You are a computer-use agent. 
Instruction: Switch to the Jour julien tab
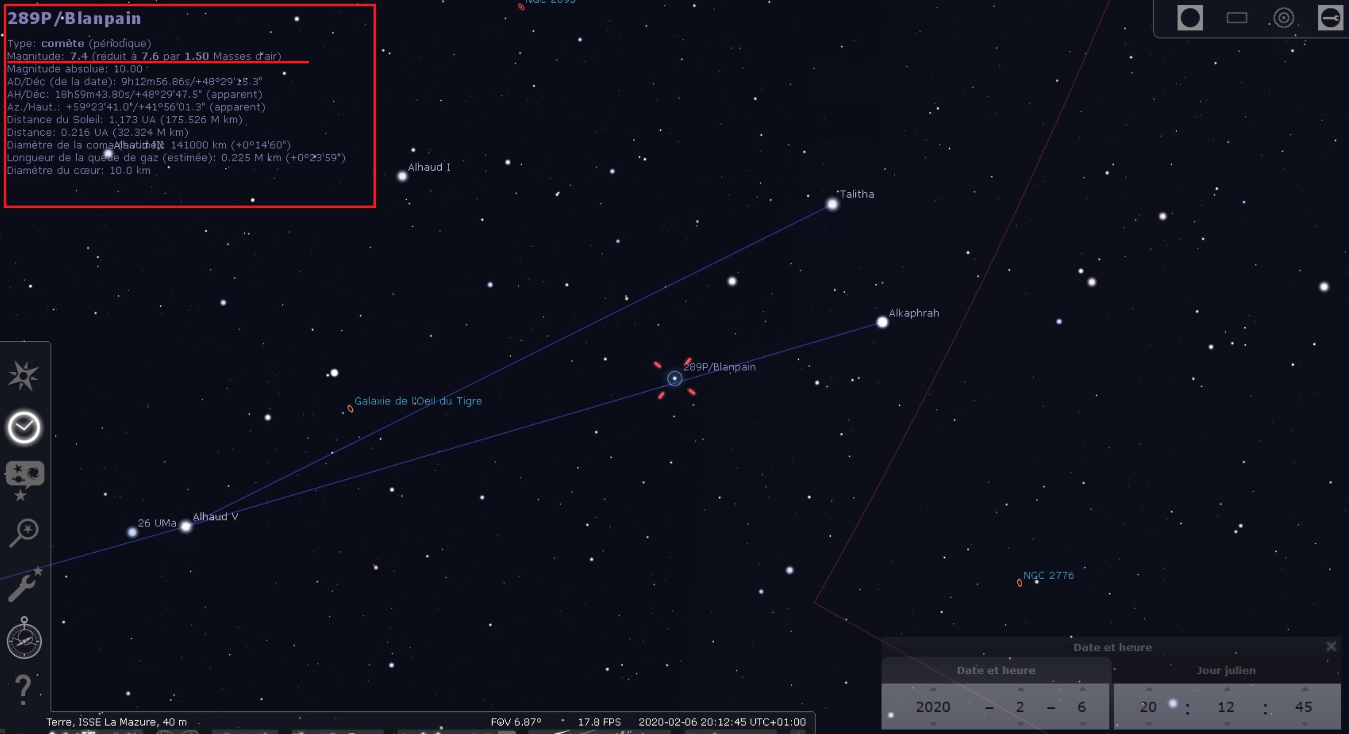1226,670
